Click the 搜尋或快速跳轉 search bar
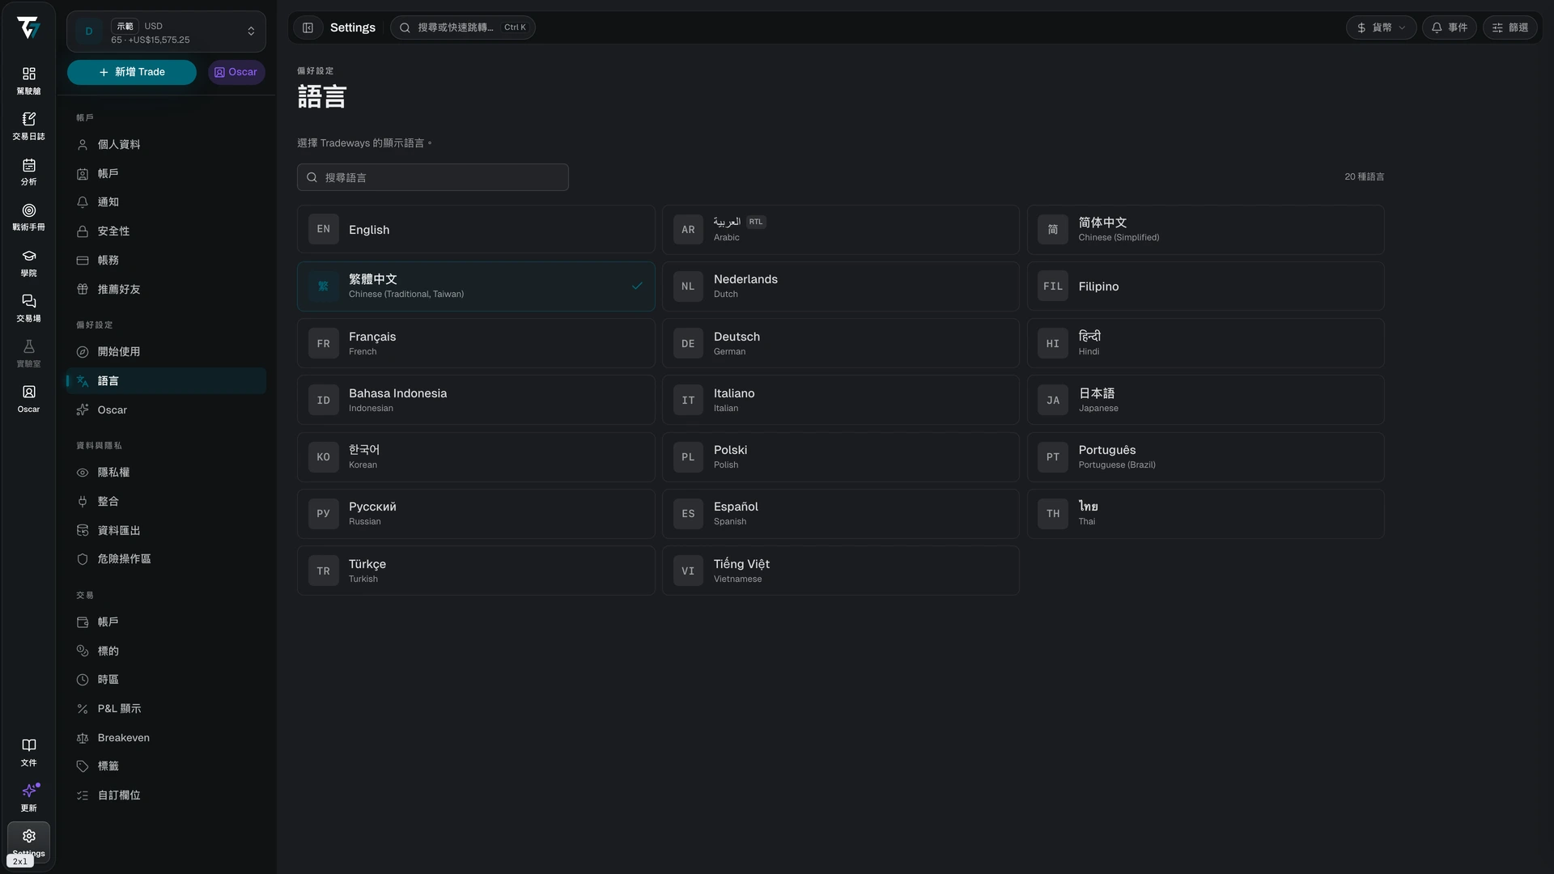1554x874 pixels. coord(463,28)
